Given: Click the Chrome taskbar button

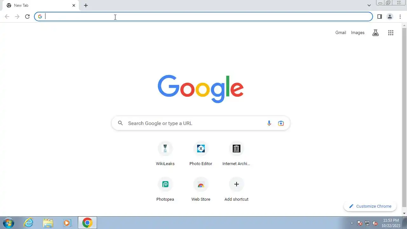Looking at the screenshot, I should coord(87,223).
